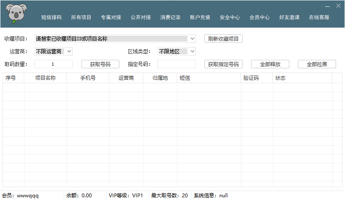Switch to 所有项目 menu

(x=81, y=17)
